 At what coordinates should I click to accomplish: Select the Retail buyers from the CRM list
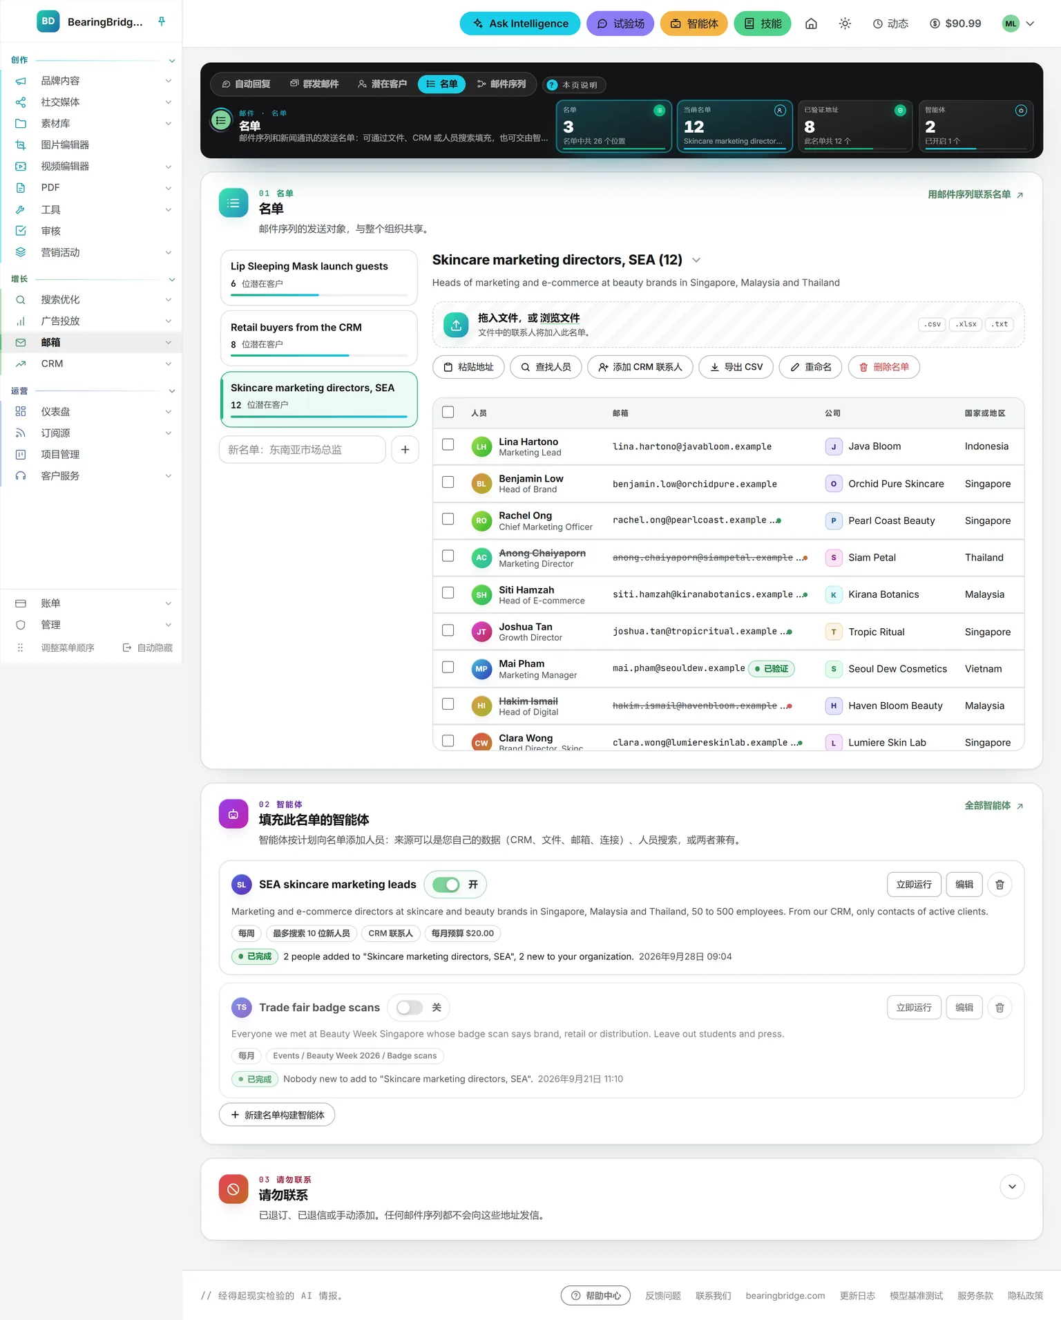[x=318, y=338]
